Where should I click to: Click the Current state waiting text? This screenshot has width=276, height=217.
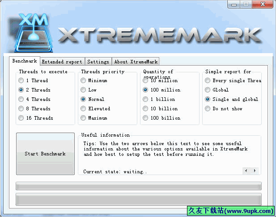[115, 171]
